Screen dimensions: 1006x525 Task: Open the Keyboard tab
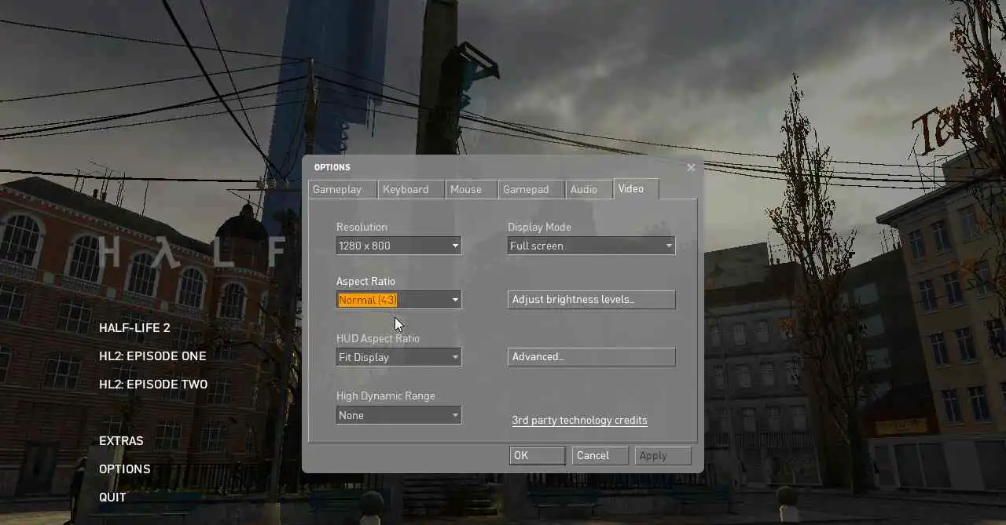click(410, 189)
